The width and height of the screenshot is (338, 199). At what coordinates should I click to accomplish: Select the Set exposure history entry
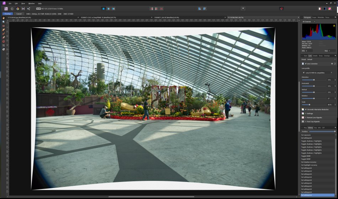click(318, 135)
